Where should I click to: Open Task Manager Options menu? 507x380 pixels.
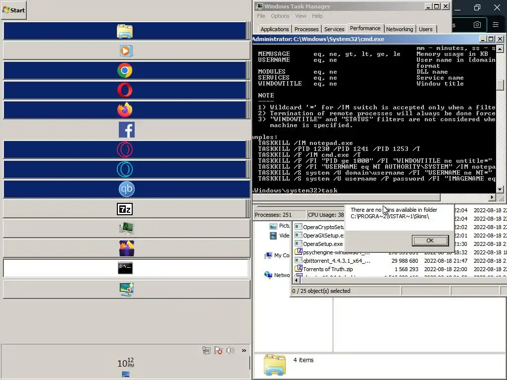[x=280, y=16]
